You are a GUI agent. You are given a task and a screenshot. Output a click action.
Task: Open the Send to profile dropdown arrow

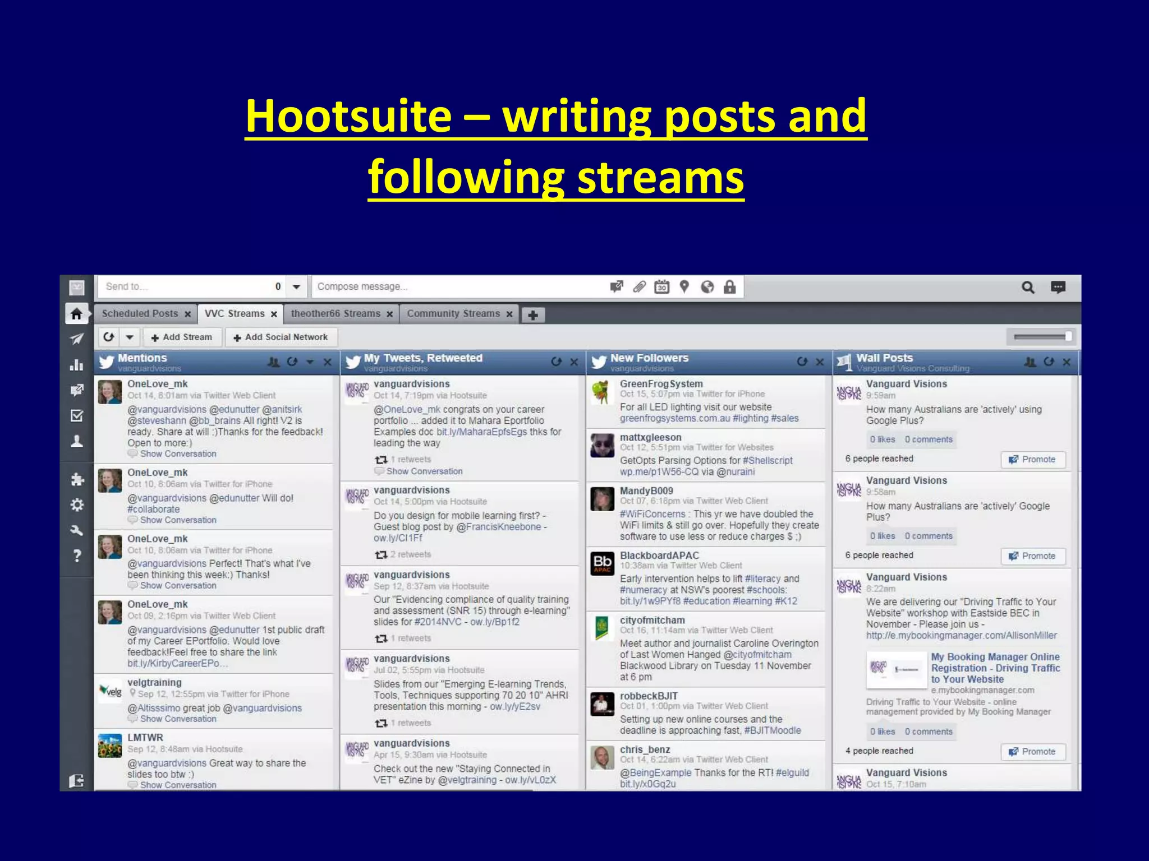(296, 287)
